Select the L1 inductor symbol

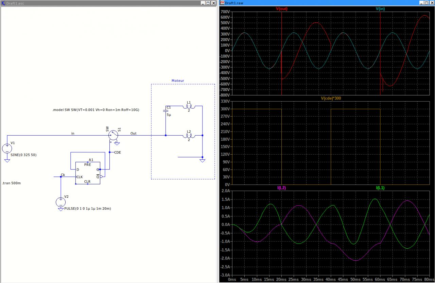tap(189, 107)
